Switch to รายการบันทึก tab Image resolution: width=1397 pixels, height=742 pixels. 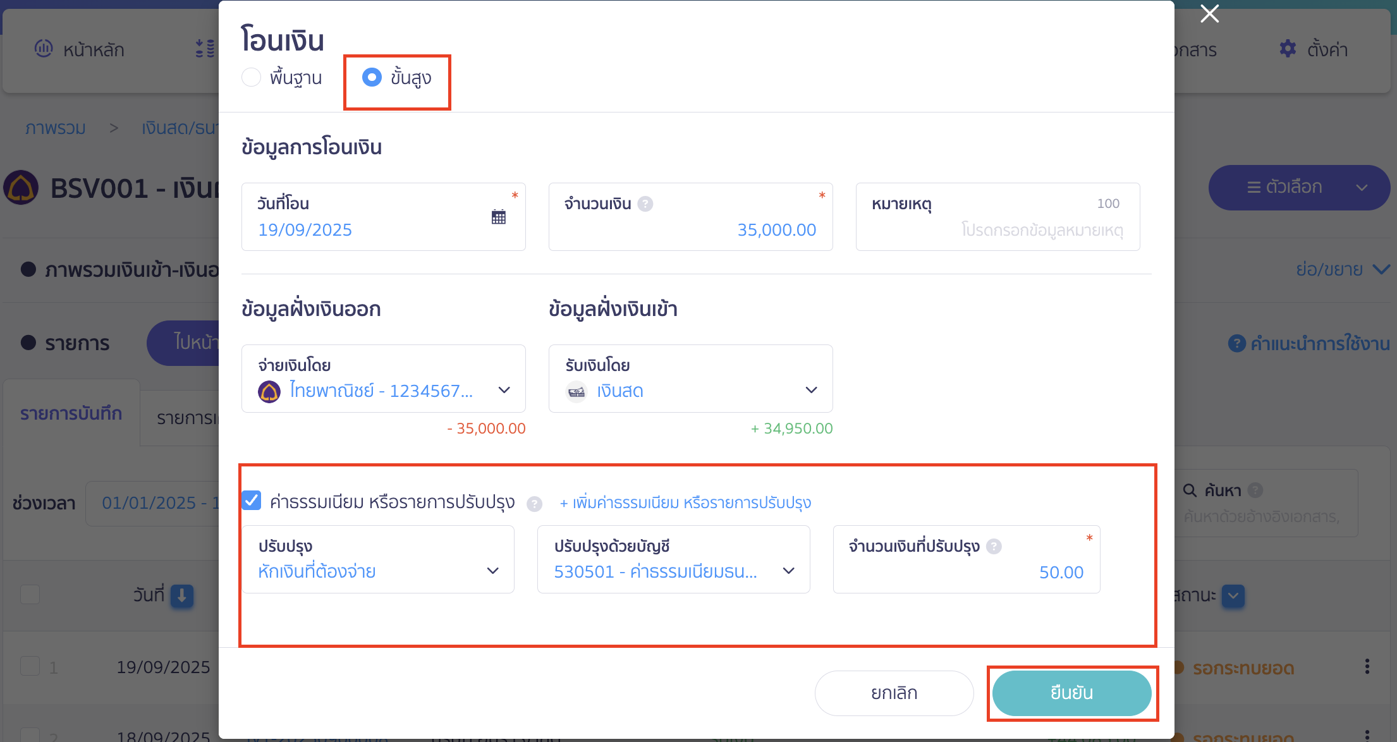pyautogui.click(x=71, y=413)
